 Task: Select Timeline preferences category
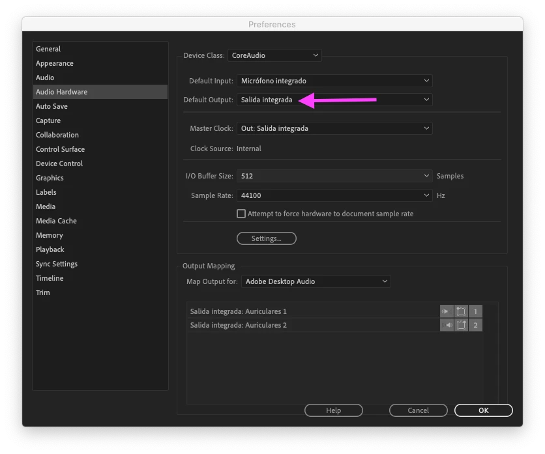point(100,278)
